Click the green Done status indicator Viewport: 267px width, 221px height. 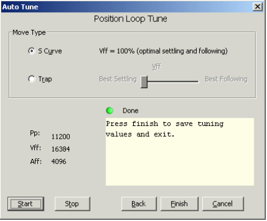[109, 111]
